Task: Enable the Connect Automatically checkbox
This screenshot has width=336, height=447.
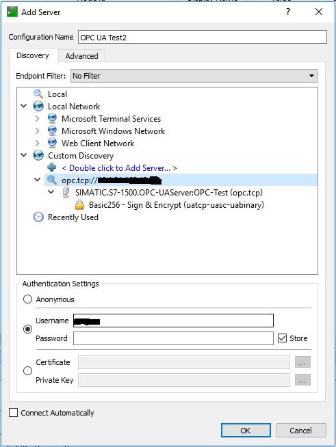Action: pos(14,413)
